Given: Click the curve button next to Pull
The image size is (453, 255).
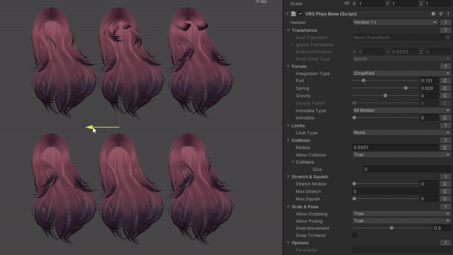Looking at the screenshot, I should coord(445,81).
